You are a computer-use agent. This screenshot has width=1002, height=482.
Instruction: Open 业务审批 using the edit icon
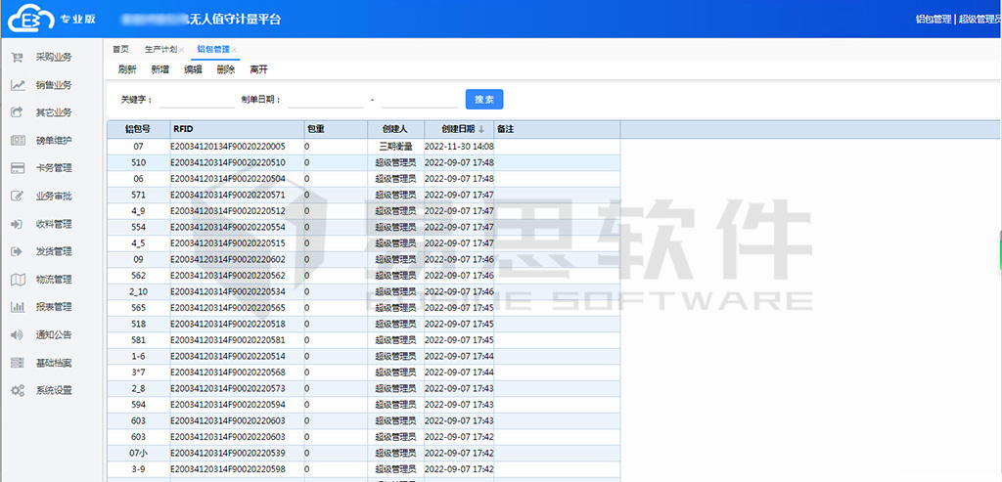point(17,196)
